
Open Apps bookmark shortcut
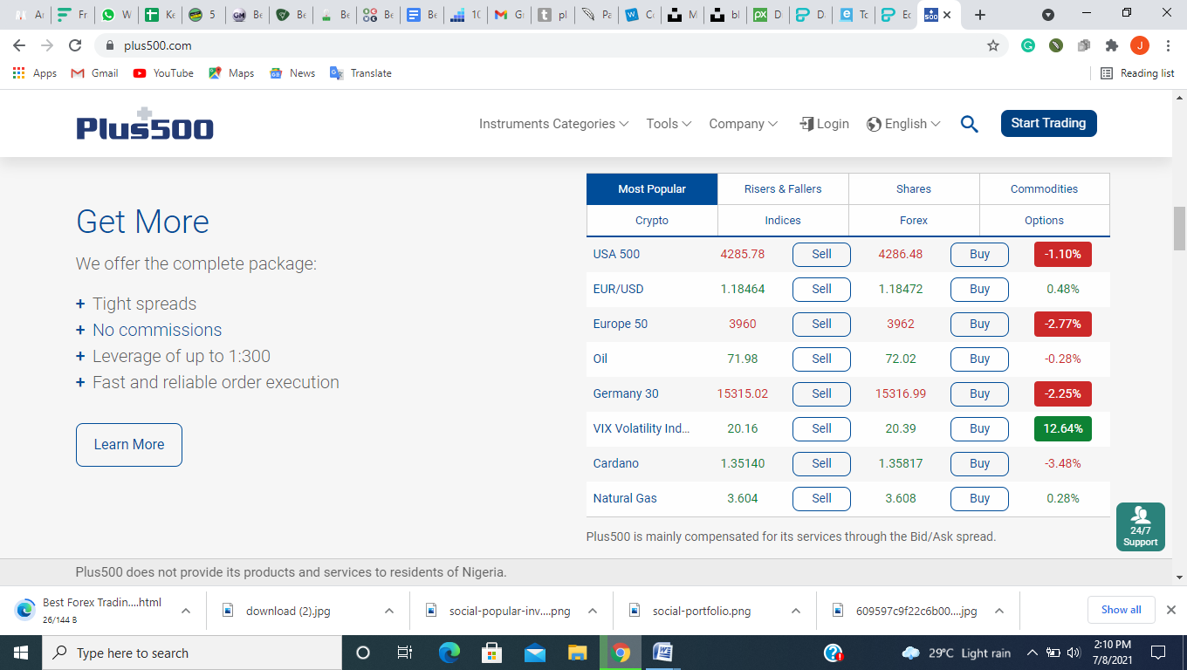pyautogui.click(x=35, y=73)
